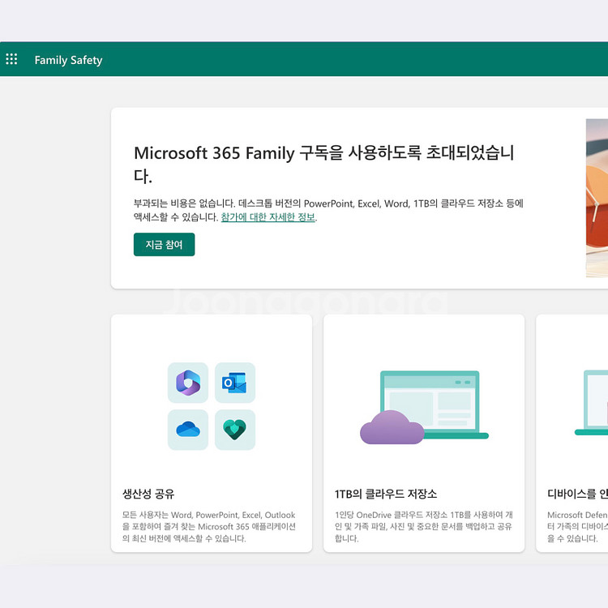Image resolution: width=608 pixels, height=608 pixels.
Task: Click the 부과되는 비용은 없습니다 description text
Action: 328,210
